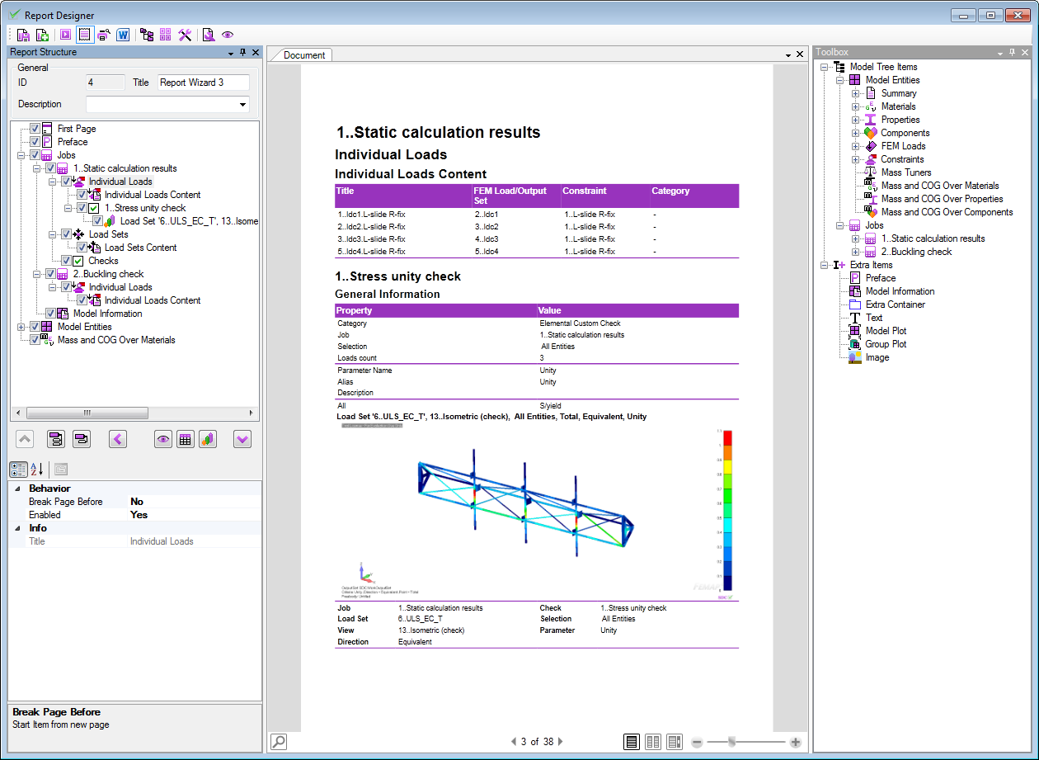Viewport: 1039px width, 760px height.
Task: Toggle the Load Sets Content checkbox
Action: (x=82, y=248)
